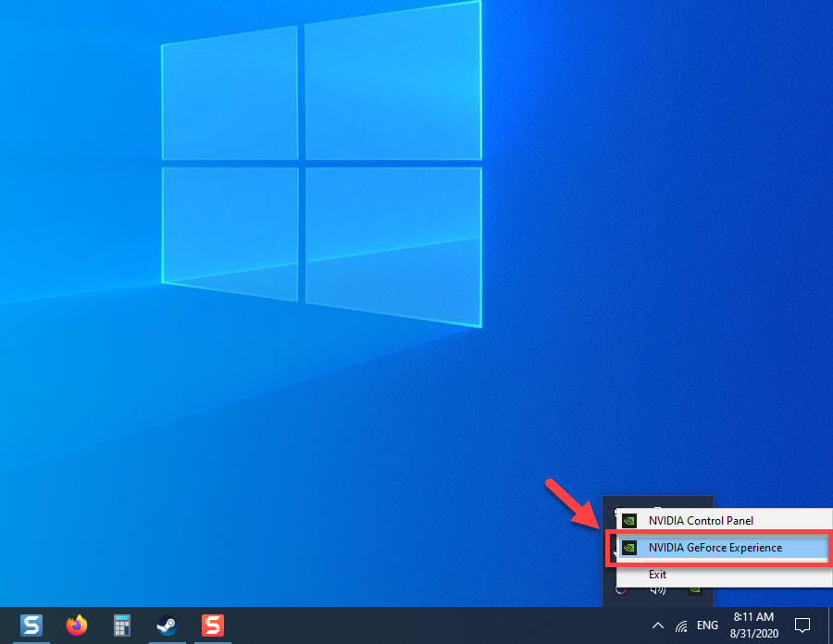Switch input language via ENG indicator
Viewport: 833px width, 644px height.
(707, 625)
